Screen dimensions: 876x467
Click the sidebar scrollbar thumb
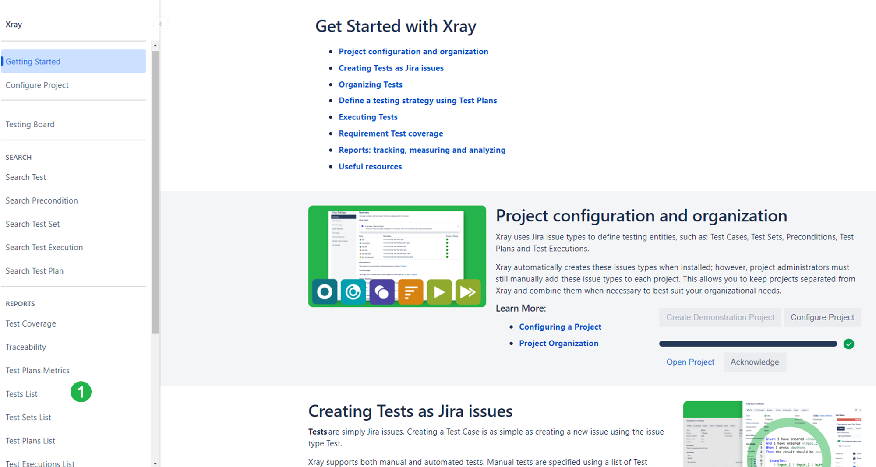click(155, 192)
